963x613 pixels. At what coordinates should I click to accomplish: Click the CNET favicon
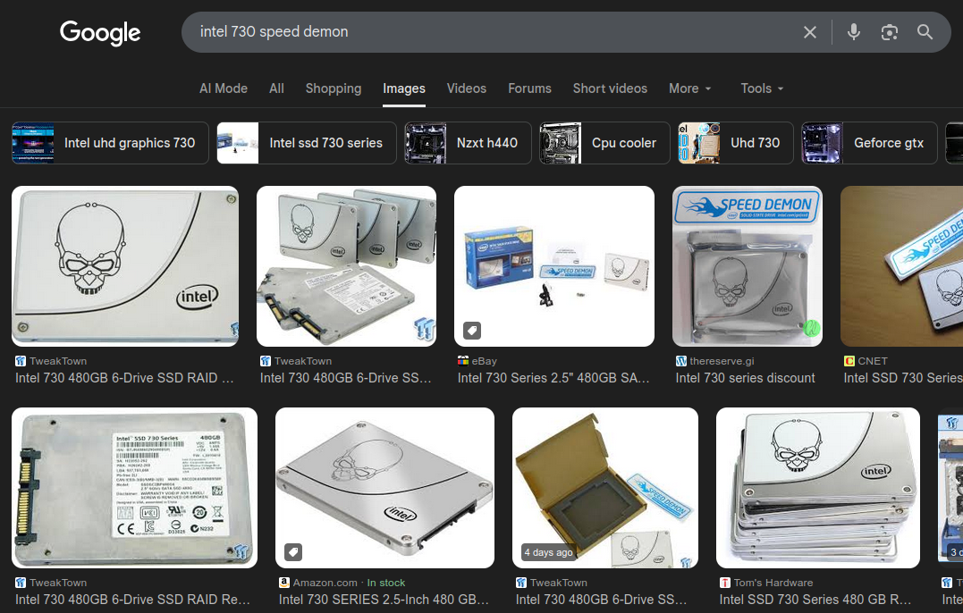(x=849, y=361)
